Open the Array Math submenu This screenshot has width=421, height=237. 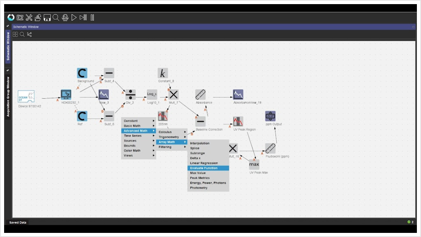pos(171,142)
